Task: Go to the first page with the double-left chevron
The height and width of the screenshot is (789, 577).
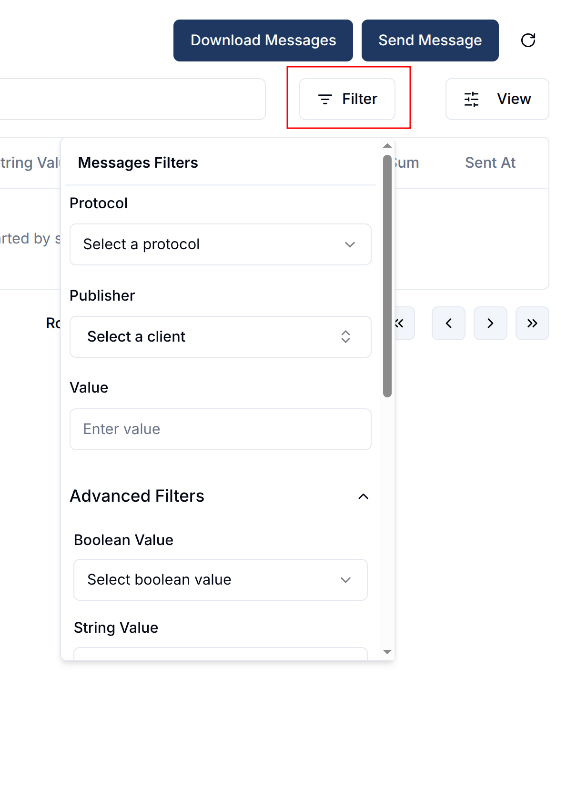Action: click(x=399, y=324)
